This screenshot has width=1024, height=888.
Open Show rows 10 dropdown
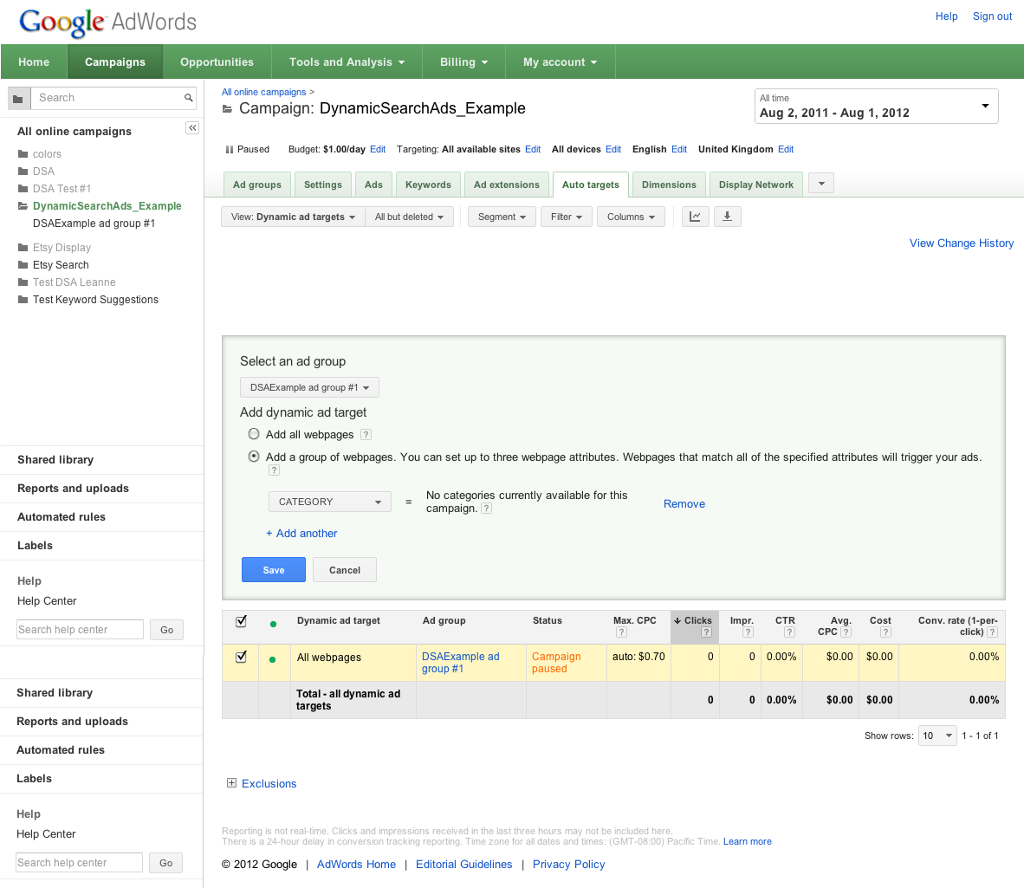click(937, 736)
